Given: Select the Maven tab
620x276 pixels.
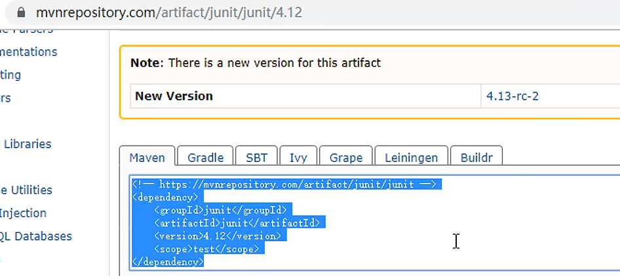Looking at the screenshot, I should point(147,157).
